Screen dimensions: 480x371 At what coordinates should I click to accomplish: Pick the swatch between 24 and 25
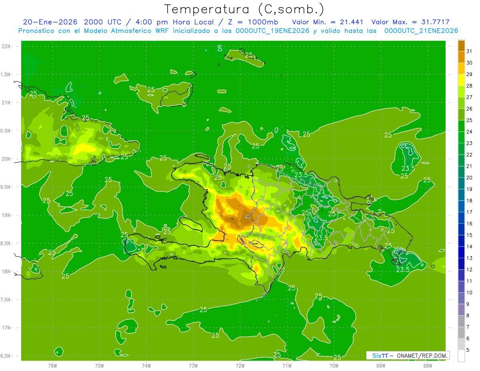tap(461, 126)
